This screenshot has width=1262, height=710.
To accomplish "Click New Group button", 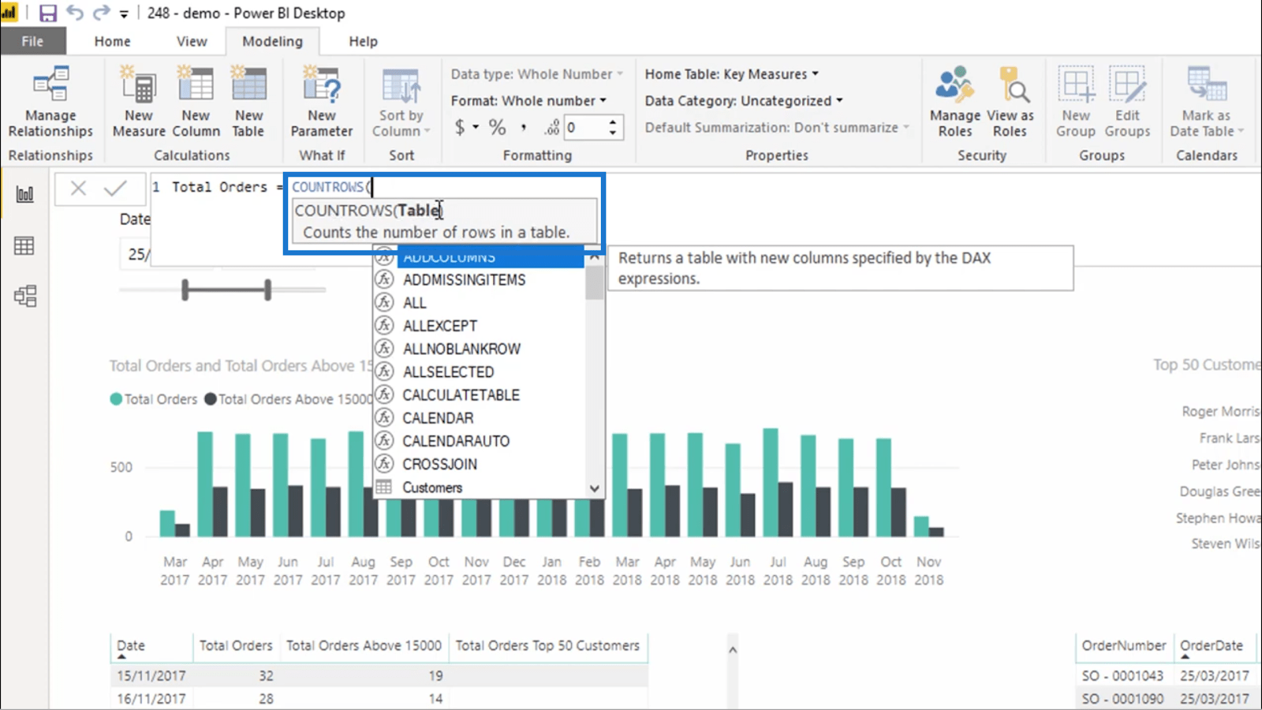I will [x=1076, y=103].
